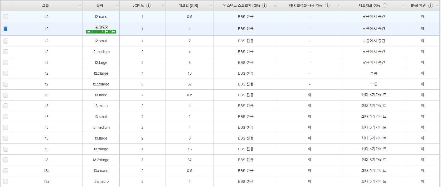
Task: Click the t3.large type cell
Action: point(101,138)
